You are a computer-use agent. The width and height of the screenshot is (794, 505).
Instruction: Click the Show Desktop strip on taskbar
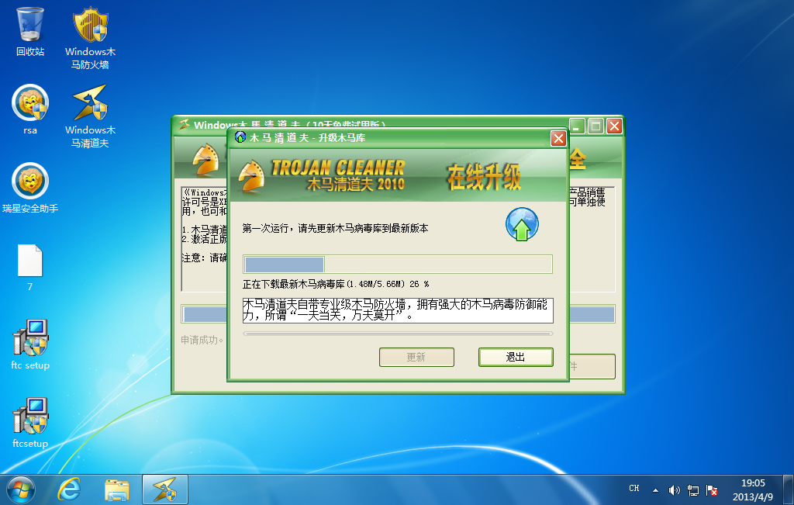789,489
